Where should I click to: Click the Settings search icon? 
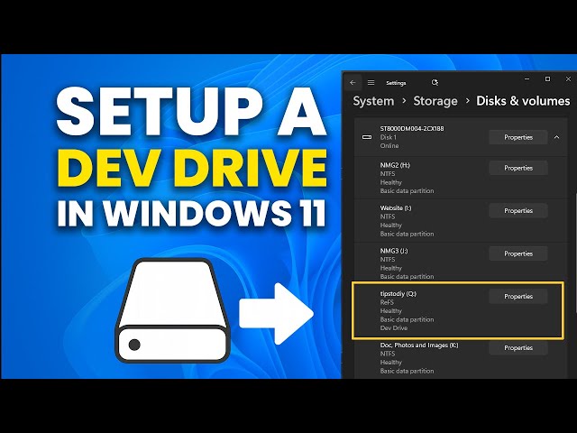pyautogui.click(x=435, y=82)
